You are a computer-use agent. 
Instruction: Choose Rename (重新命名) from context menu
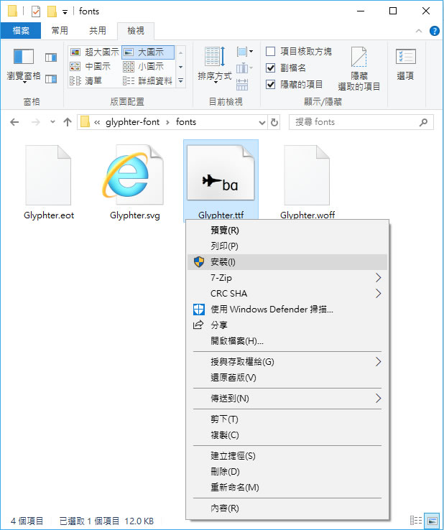[287, 488]
